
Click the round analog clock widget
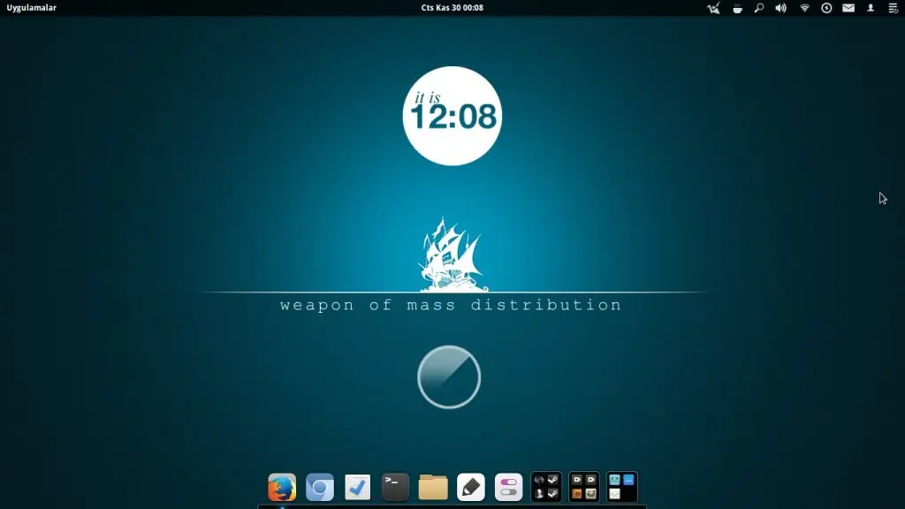click(449, 377)
